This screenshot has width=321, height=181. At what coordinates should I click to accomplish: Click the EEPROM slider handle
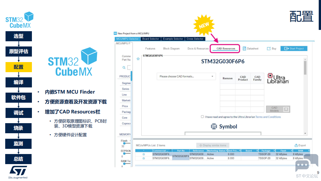pos(124,153)
